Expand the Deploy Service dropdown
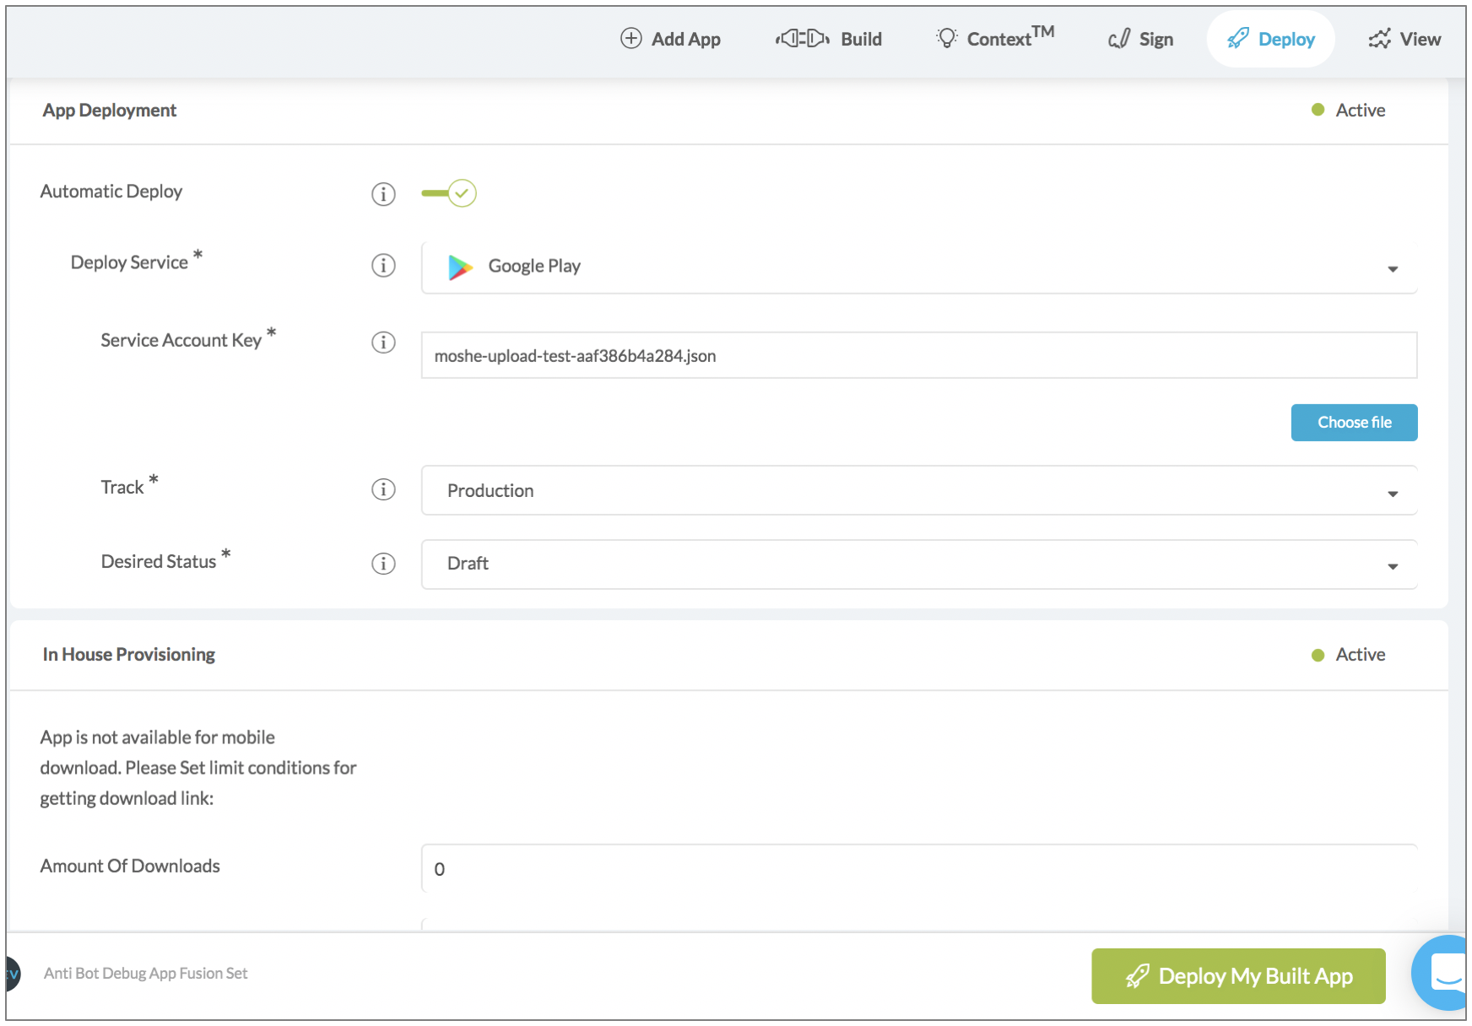 pyautogui.click(x=918, y=267)
